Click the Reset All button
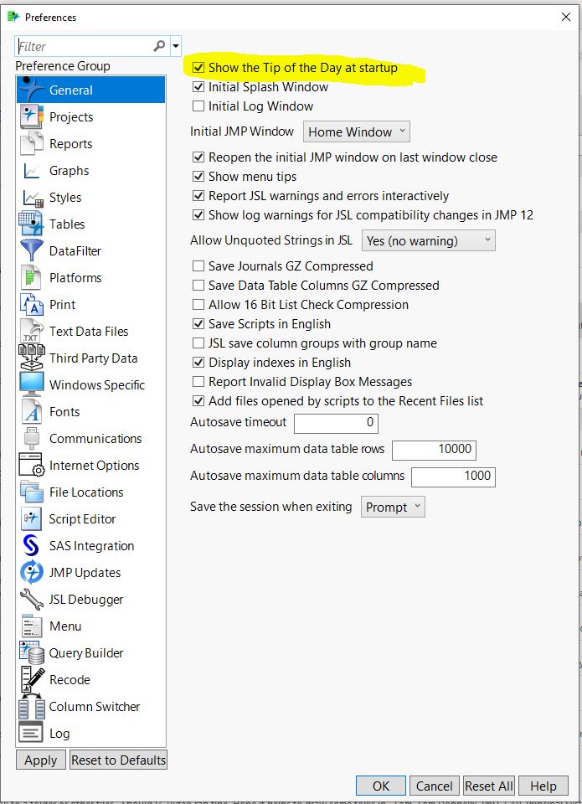 [x=489, y=786]
